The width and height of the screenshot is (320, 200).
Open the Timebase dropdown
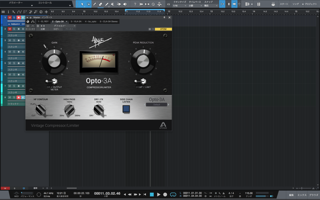coord(195,6)
